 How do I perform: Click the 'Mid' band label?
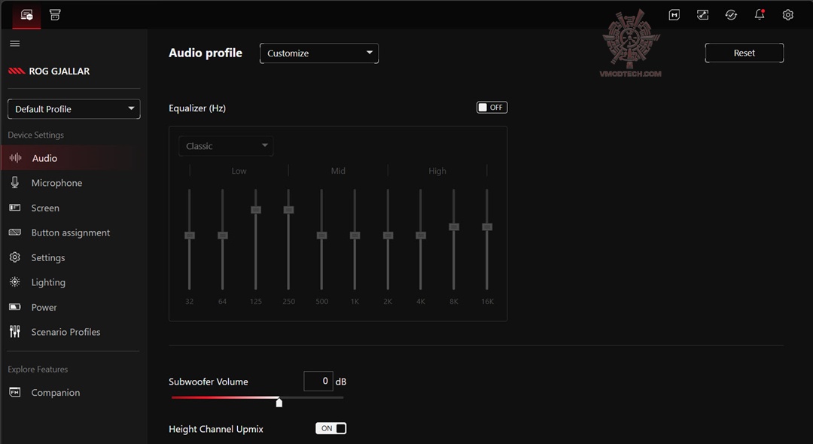coord(338,171)
